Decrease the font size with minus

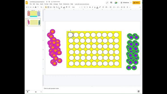[x=82, y=7]
